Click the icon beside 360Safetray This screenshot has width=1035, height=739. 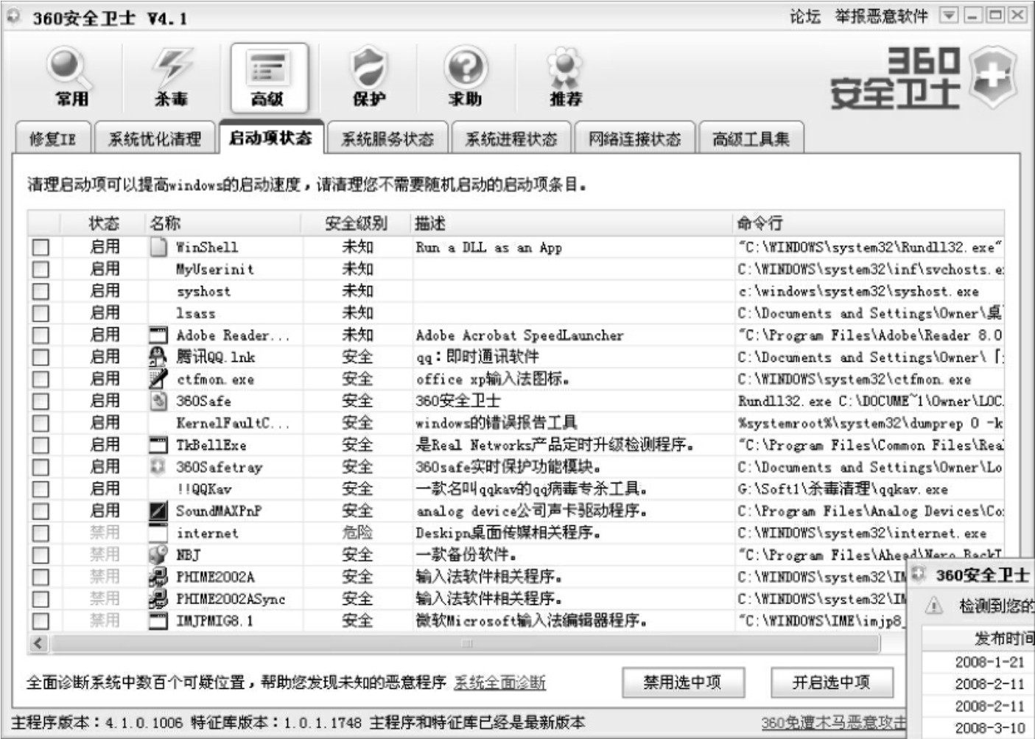pyautogui.click(x=158, y=466)
